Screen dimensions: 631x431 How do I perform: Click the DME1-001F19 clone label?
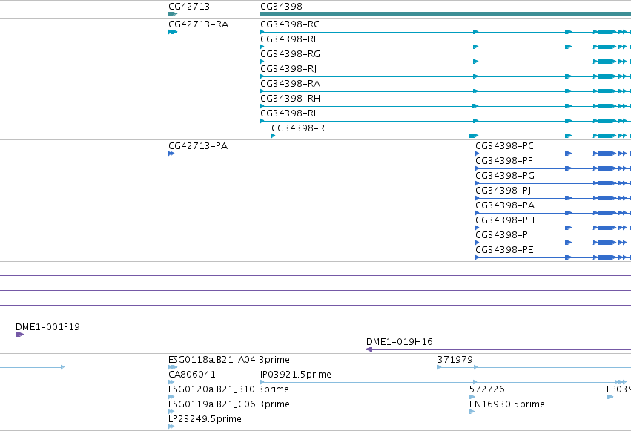(47, 326)
